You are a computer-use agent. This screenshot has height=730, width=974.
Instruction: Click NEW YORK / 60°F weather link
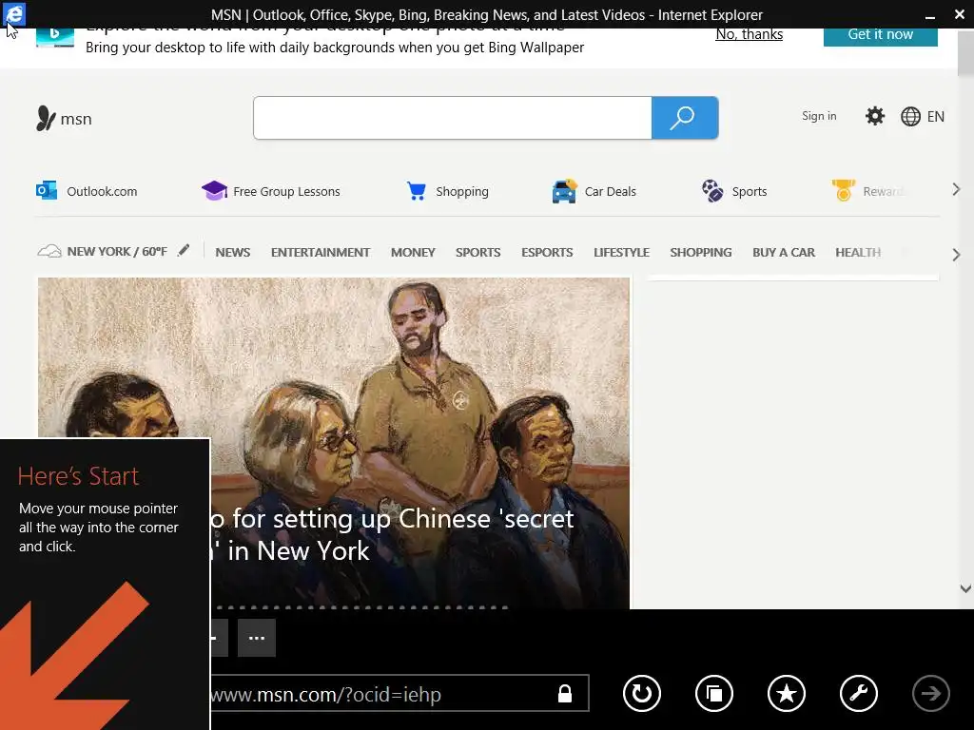pyautogui.click(x=117, y=251)
